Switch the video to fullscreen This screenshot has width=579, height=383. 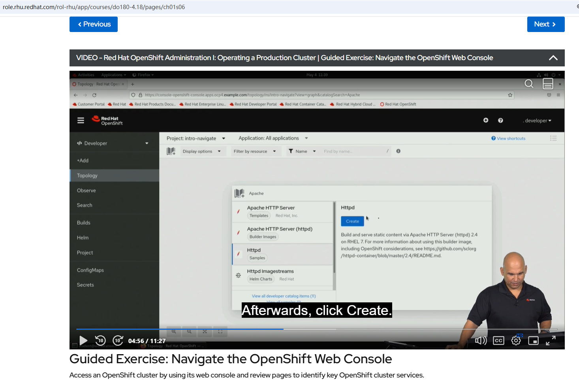pyautogui.click(x=551, y=340)
